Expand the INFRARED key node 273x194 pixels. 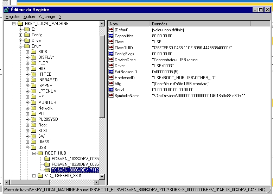(x=27, y=80)
